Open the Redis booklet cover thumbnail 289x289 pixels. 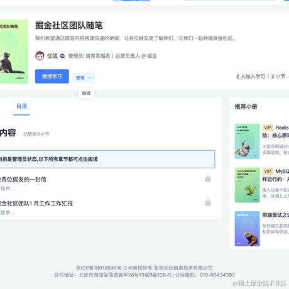click(x=247, y=141)
